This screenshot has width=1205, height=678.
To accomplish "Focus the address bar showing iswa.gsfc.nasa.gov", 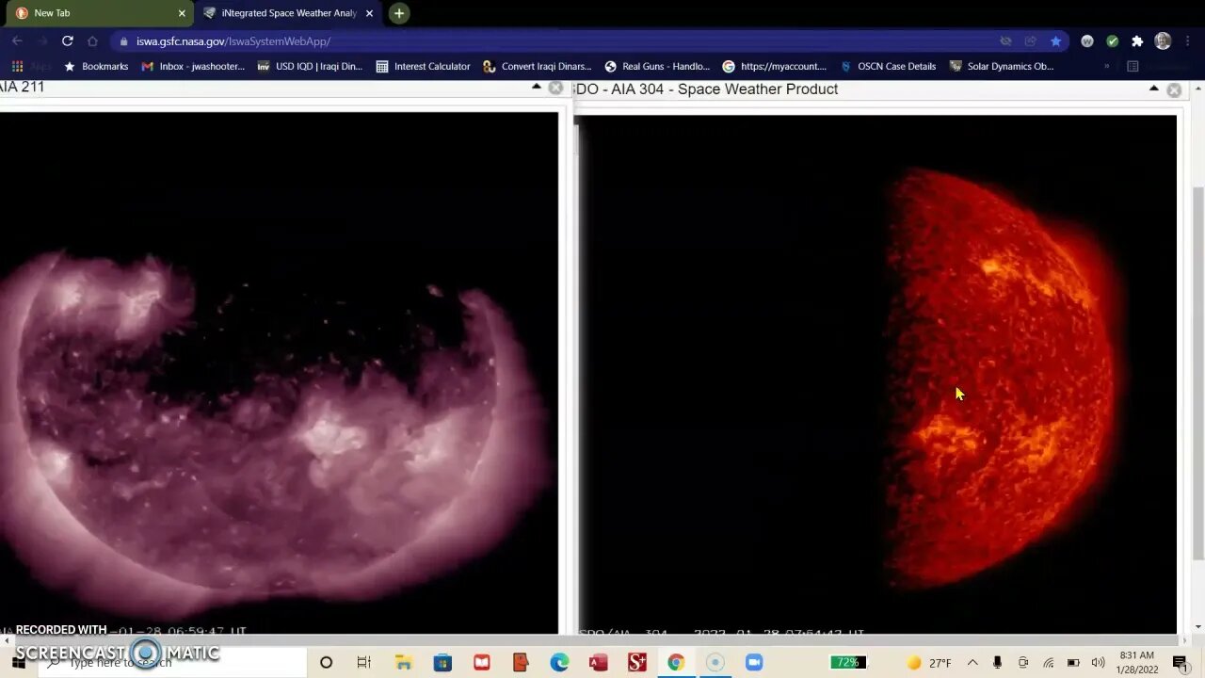I will [555, 41].
